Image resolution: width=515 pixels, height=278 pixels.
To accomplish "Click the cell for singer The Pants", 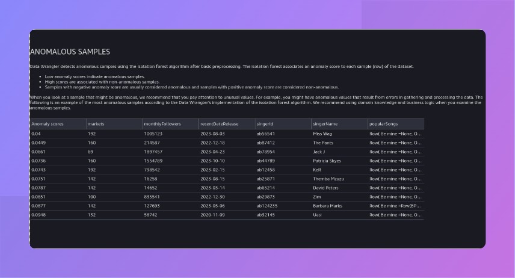I will point(323,143).
